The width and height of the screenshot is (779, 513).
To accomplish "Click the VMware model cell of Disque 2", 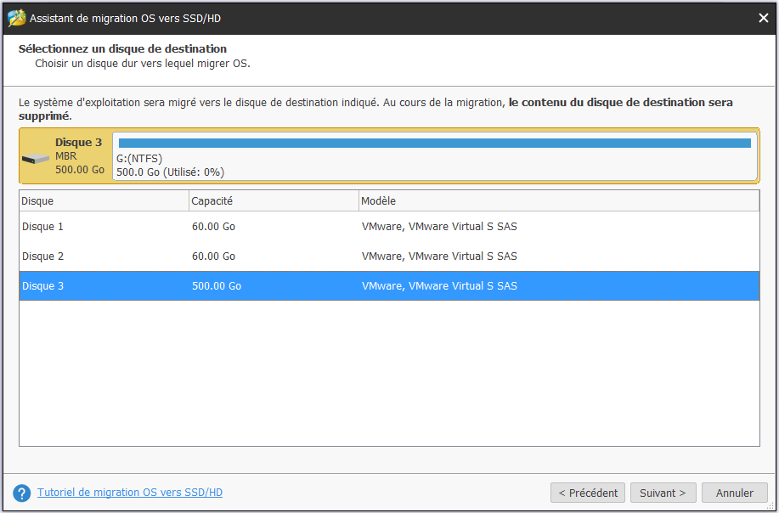I will click(x=439, y=256).
